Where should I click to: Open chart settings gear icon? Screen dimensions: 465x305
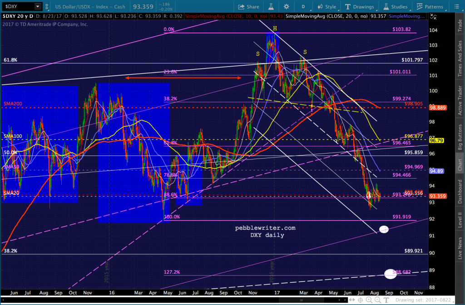pyautogui.click(x=286, y=6)
